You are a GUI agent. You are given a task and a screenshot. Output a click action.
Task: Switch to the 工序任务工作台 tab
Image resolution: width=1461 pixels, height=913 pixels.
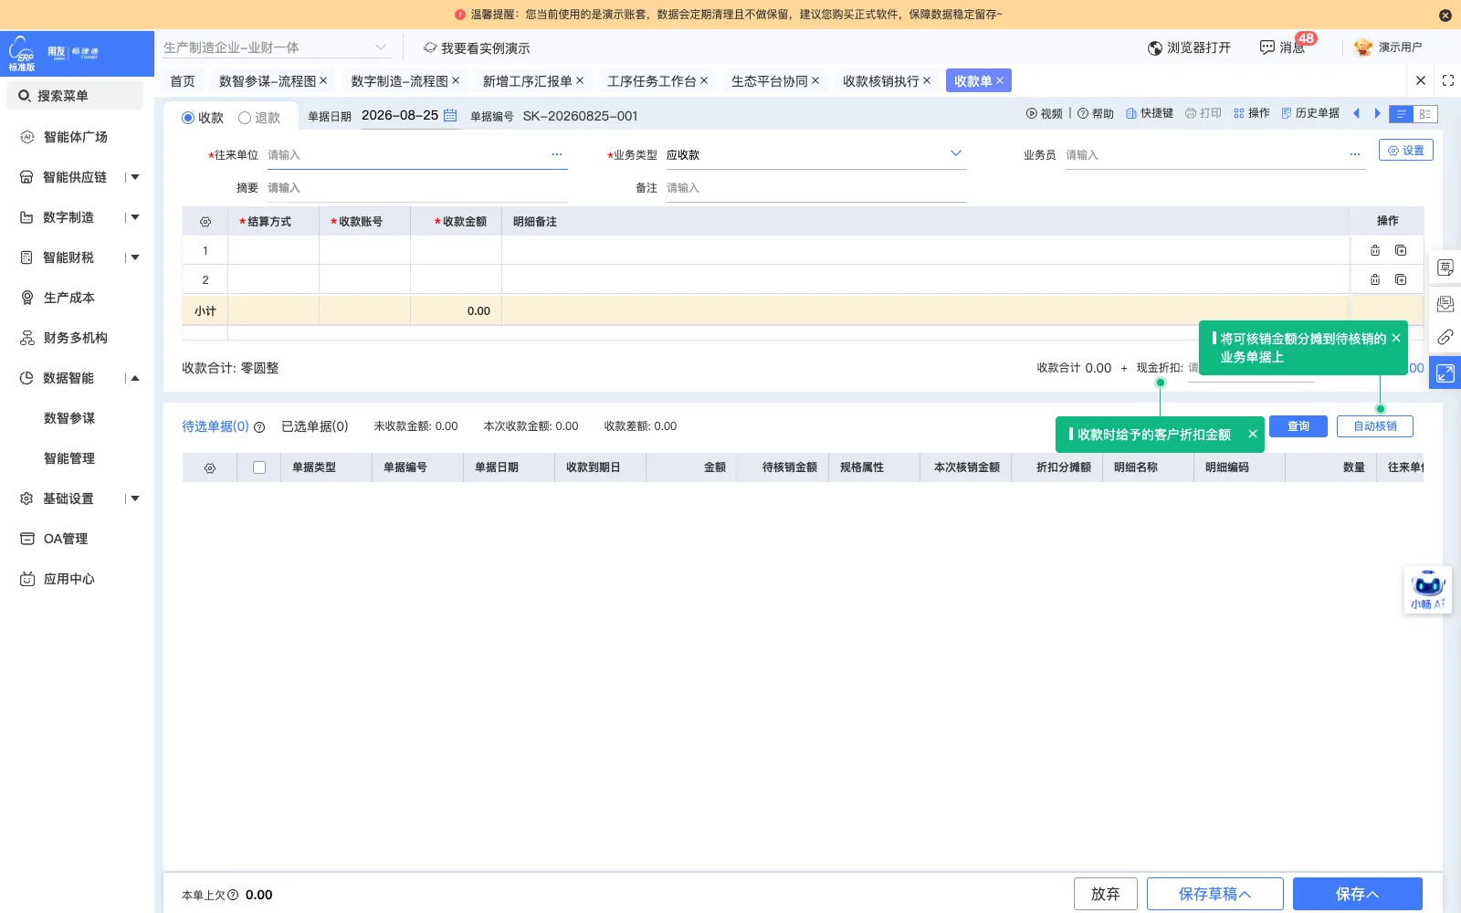(x=652, y=81)
